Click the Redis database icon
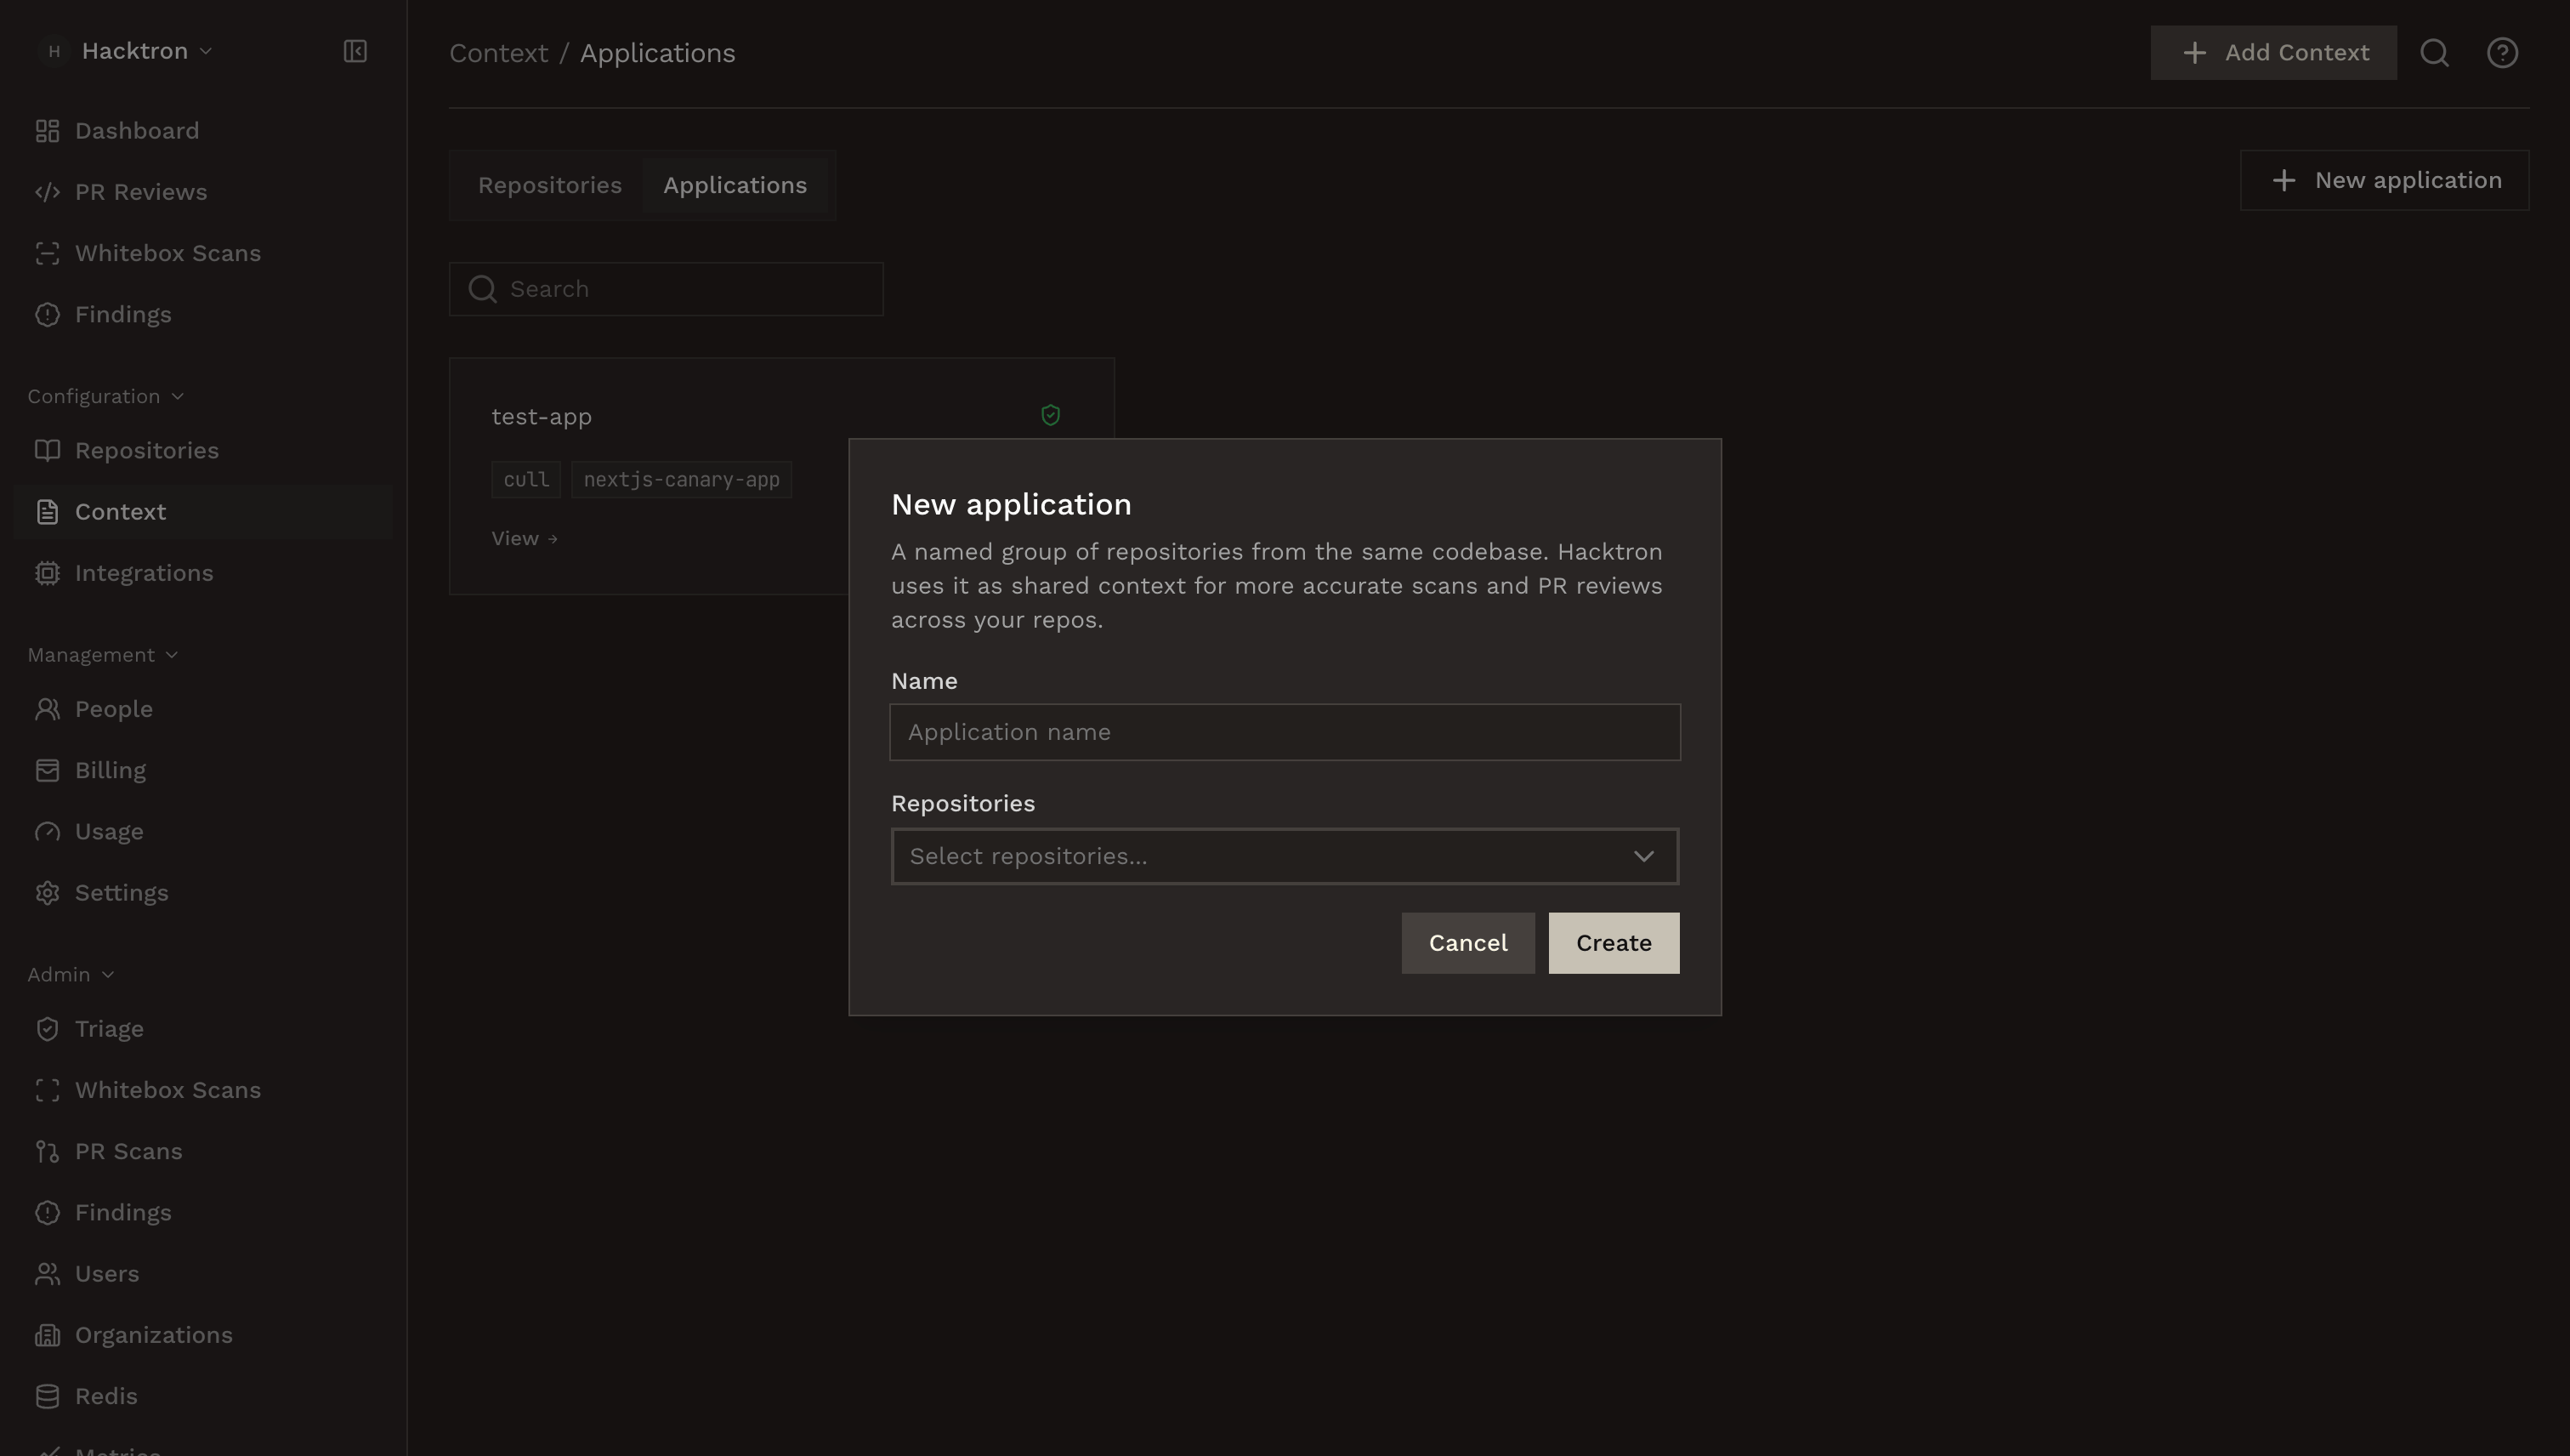The width and height of the screenshot is (2570, 1456). pos(47,1396)
